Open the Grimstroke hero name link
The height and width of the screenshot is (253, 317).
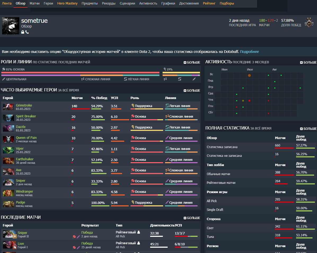click(24, 105)
